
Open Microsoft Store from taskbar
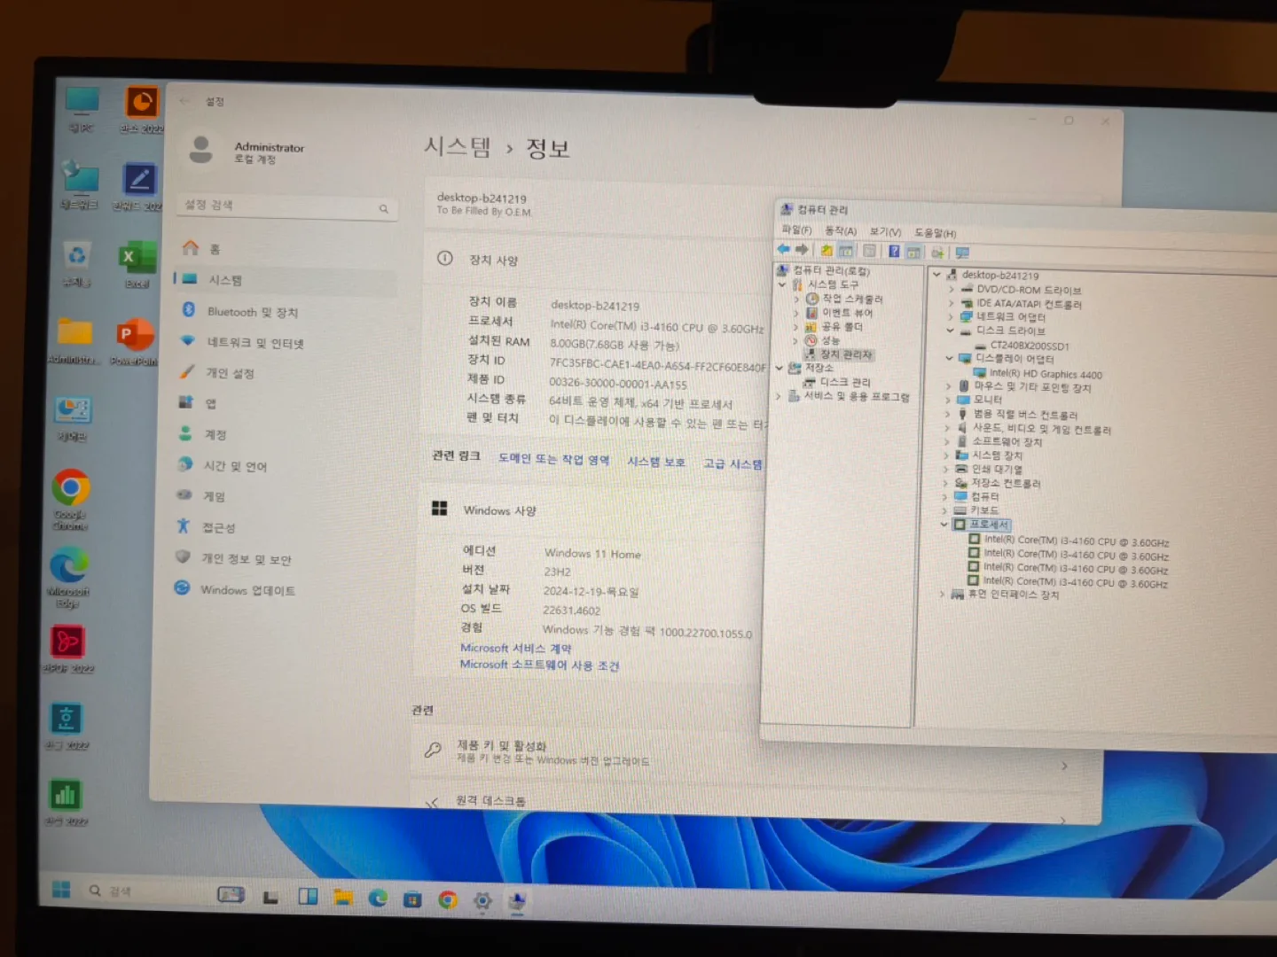412,899
